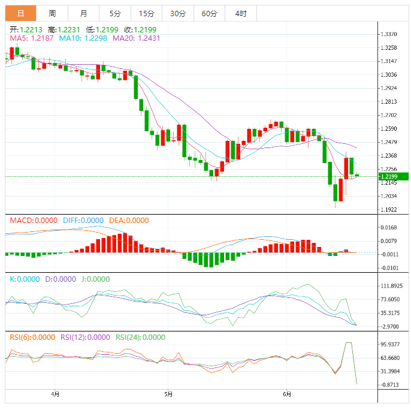Click the 1.3036 price axis value
The image size is (411, 410).
pos(388,75)
